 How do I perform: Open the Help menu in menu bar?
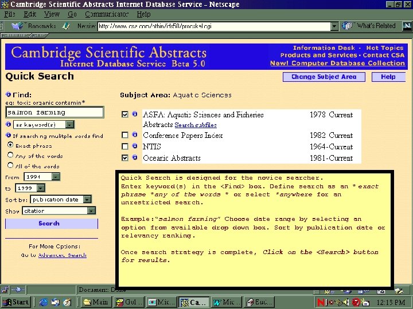(143, 14)
